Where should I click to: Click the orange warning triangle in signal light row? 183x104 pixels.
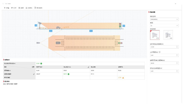123,78
